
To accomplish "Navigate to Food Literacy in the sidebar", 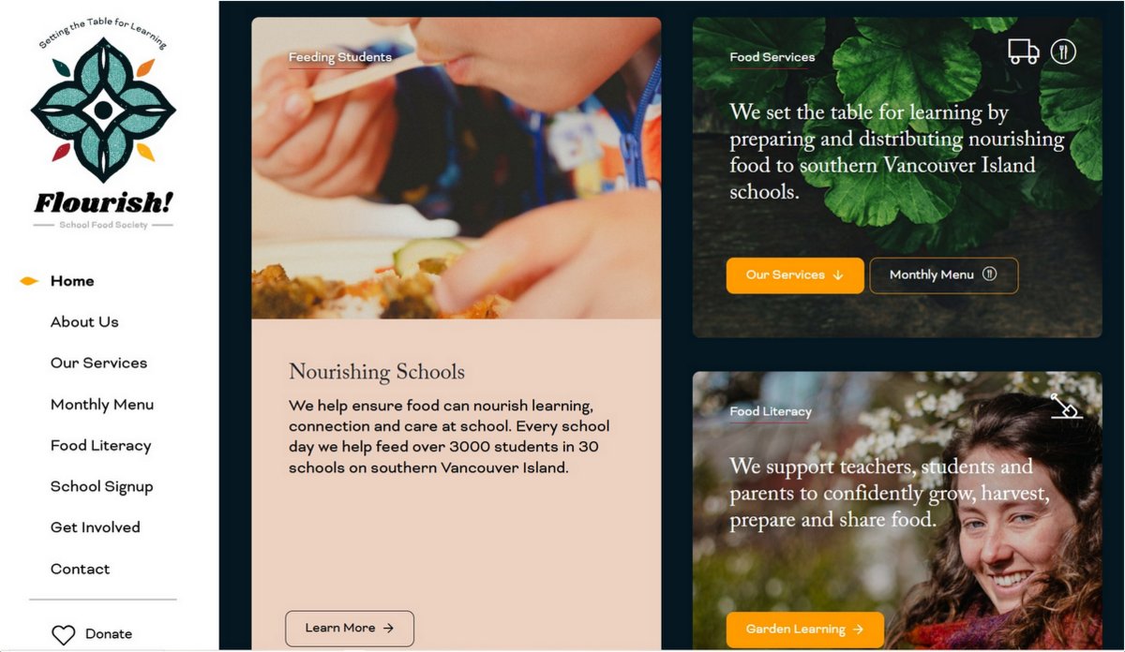I will [100, 446].
